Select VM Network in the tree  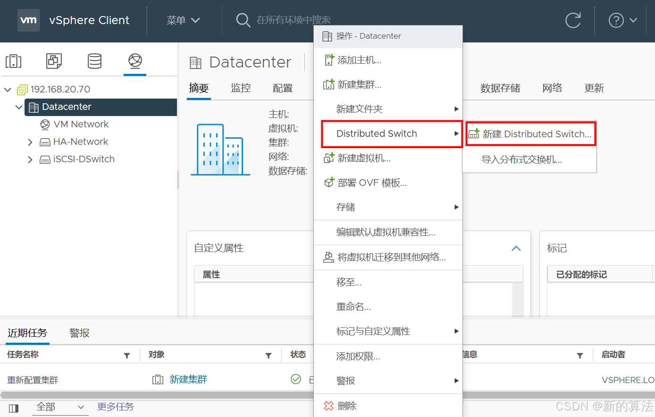[81, 125]
